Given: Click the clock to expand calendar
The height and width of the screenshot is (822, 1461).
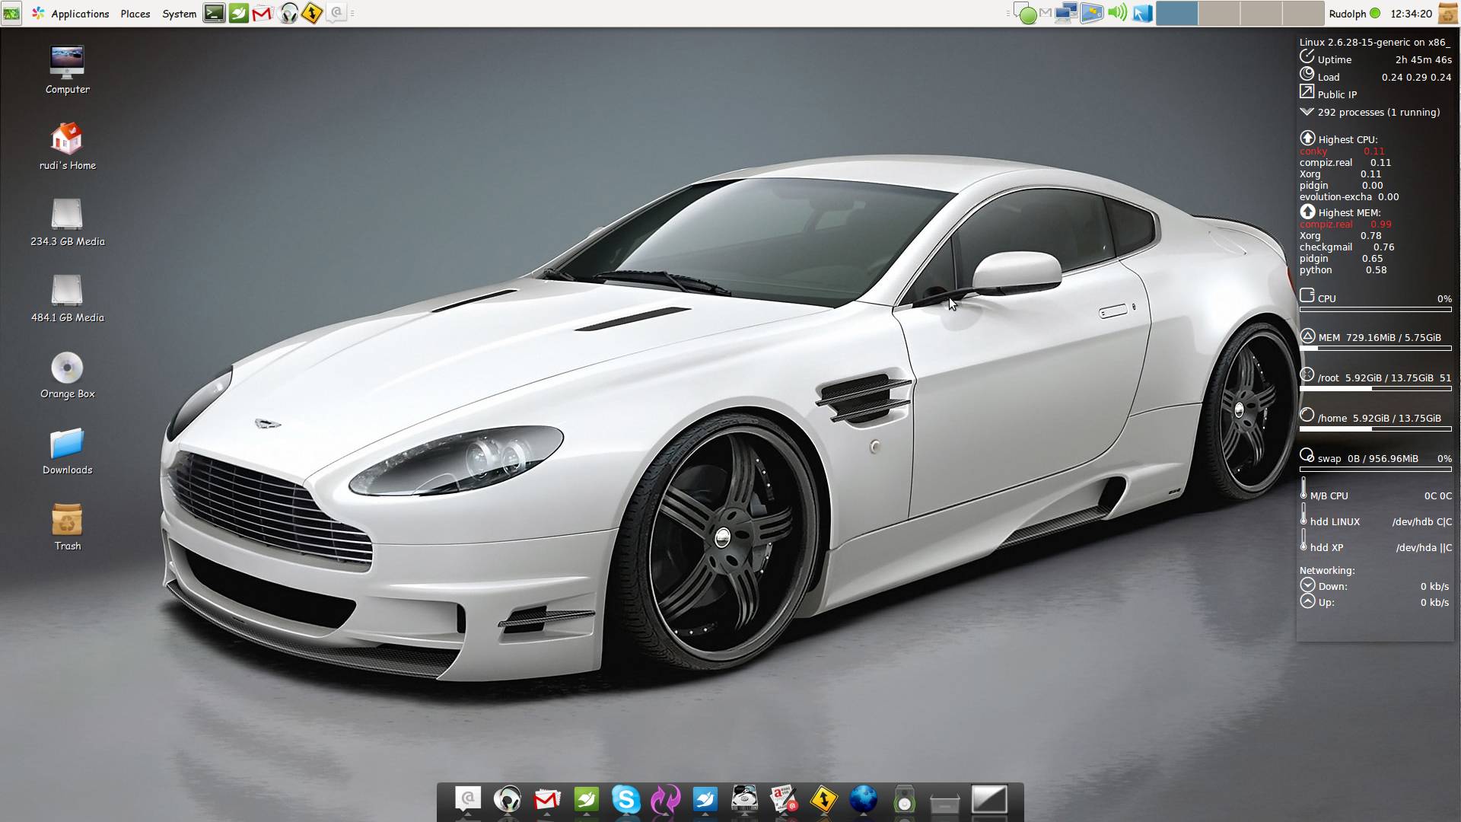Looking at the screenshot, I should click(x=1411, y=14).
